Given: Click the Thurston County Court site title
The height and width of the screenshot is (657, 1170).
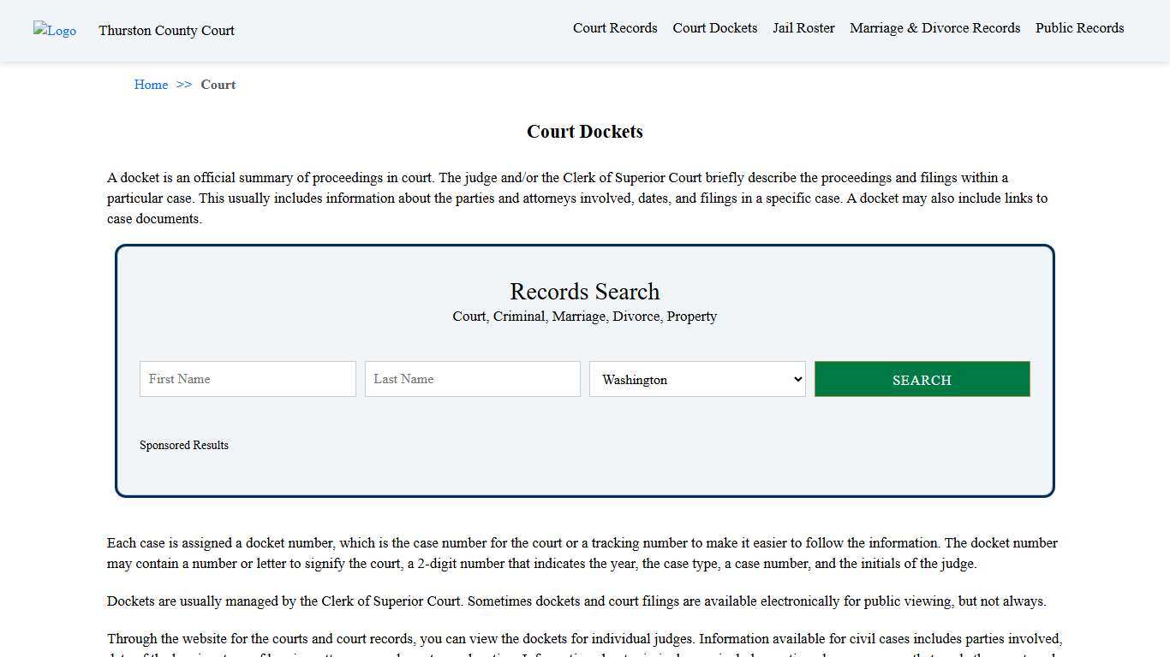Looking at the screenshot, I should [x=166, y=31].
